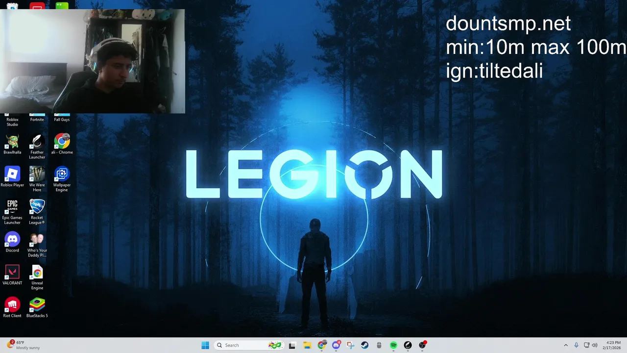Click the Fortnite desktop shortcut label
This screenshot has height=353, width=627.
coord(37,120)
